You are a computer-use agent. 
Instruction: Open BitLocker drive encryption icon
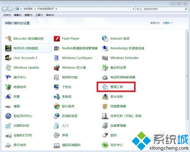8,39
